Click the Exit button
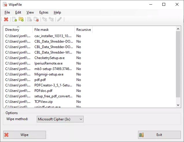 point(159,135)
